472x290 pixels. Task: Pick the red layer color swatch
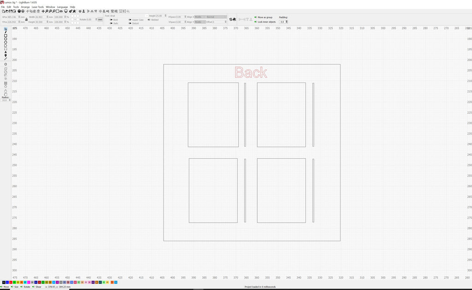tap(11, 282)
